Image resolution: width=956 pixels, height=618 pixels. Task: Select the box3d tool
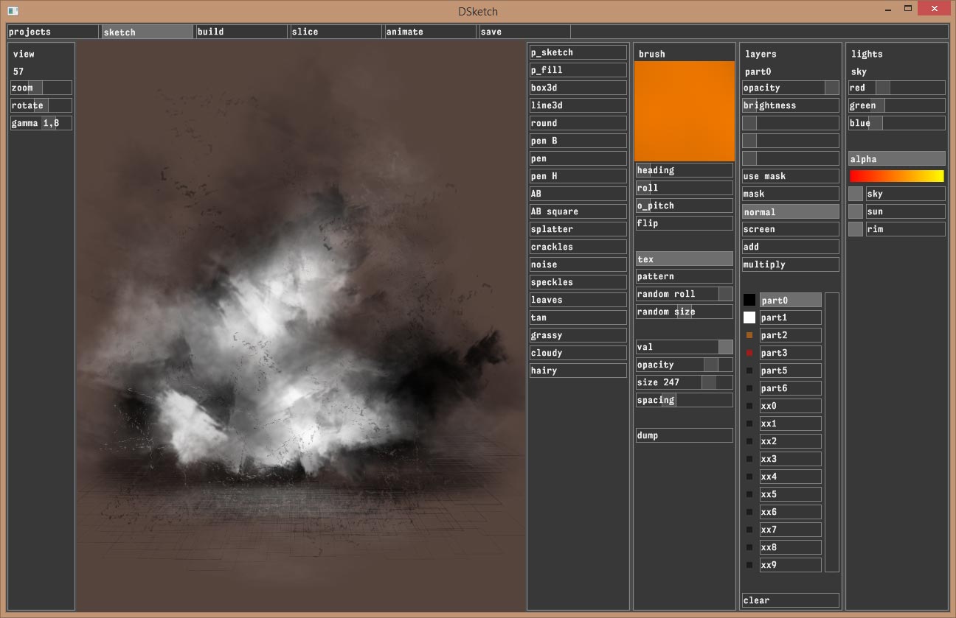[578, 88]
